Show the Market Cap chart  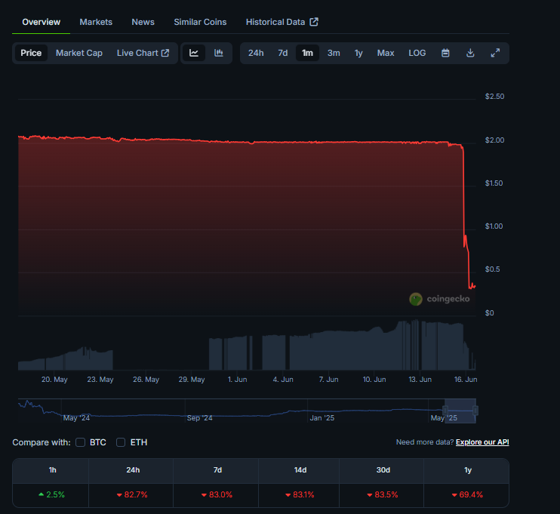pos(79,53)
